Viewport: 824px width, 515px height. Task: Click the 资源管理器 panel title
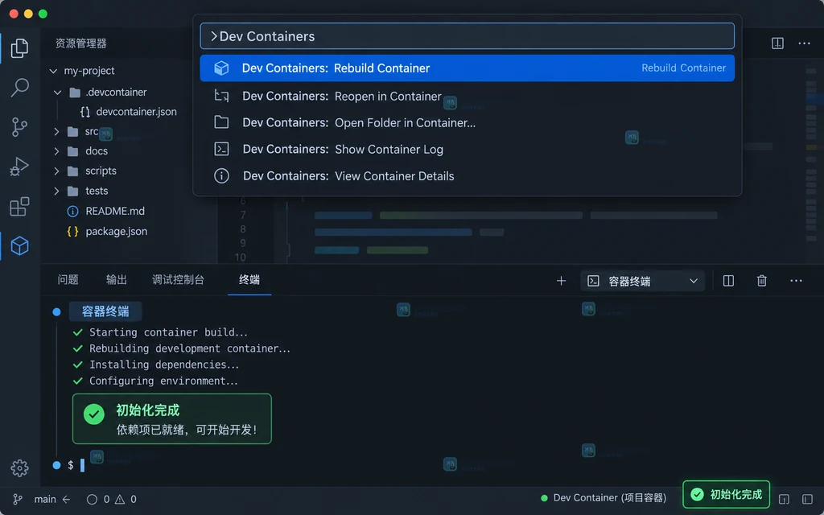click(x=81, y=43)
